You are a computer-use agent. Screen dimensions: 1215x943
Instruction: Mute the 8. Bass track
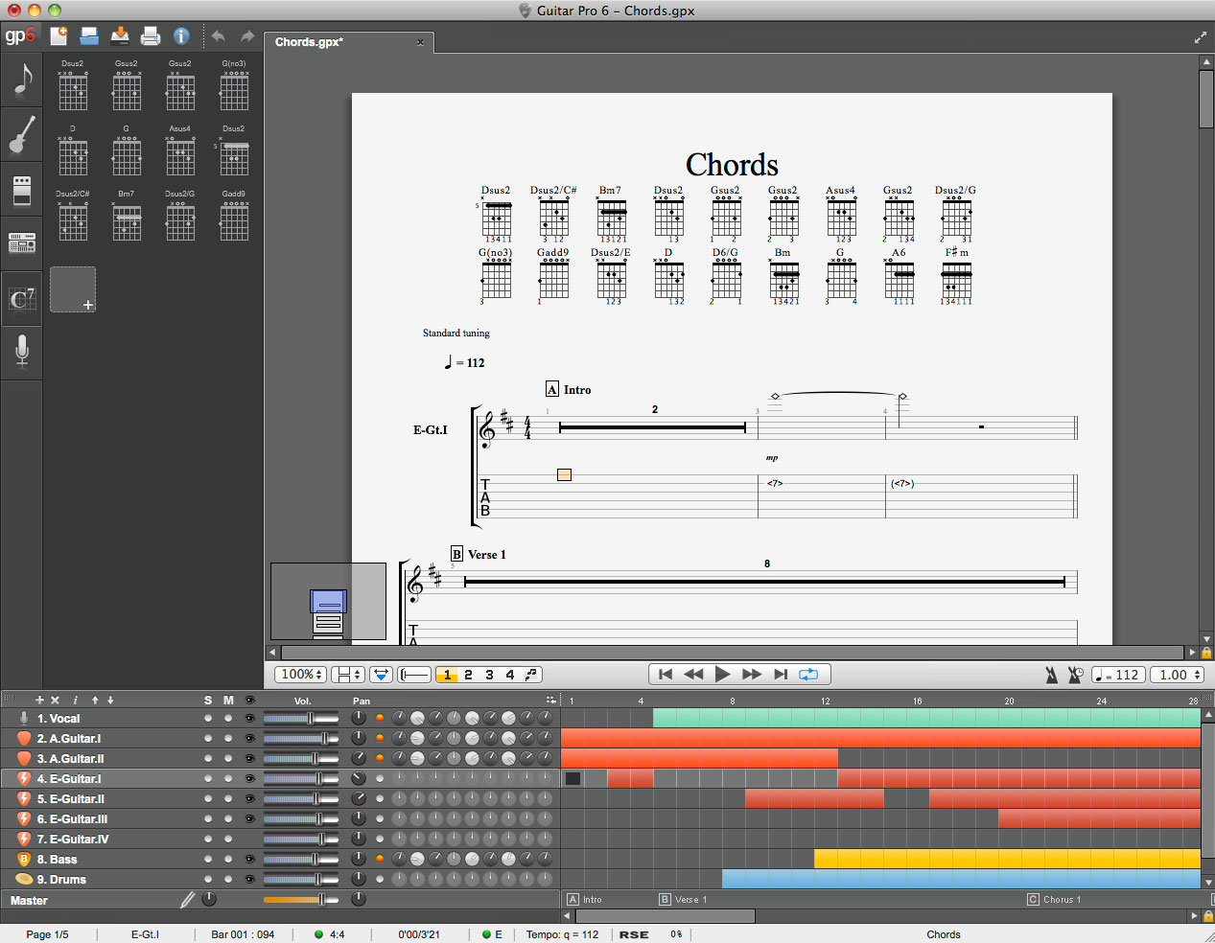tap(228, 860)
